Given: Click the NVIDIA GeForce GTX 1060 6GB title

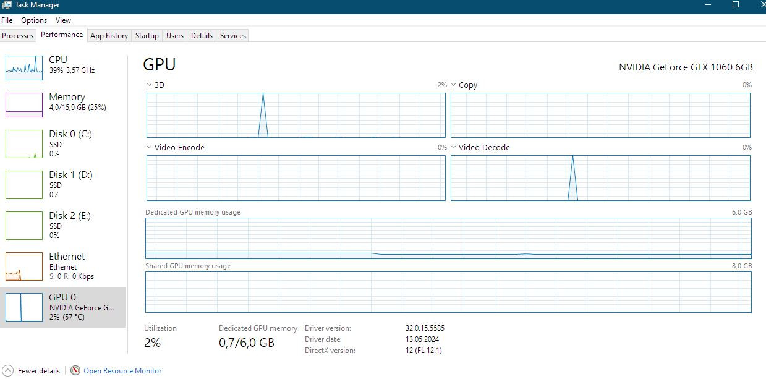Looking at the screenshot, I should coord(686,67).
